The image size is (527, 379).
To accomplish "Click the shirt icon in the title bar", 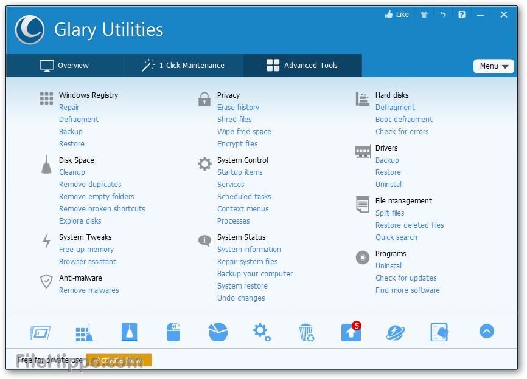I will pyautogui.click(x=424, y=13).
